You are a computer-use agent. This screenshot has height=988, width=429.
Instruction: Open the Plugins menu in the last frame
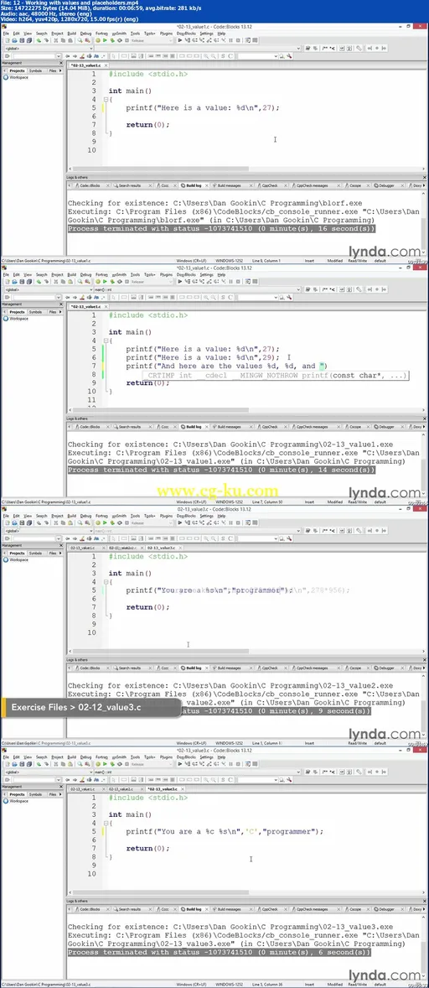[166, 757]
